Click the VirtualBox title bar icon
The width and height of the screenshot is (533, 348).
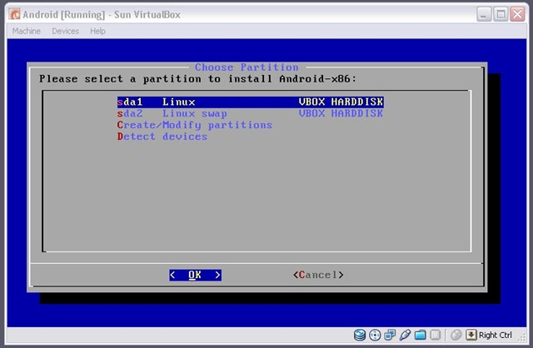click(15, 14)
